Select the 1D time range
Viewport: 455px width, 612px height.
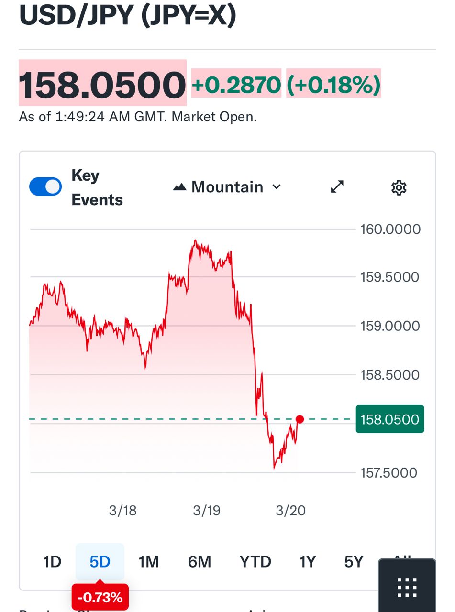[52, 562]
